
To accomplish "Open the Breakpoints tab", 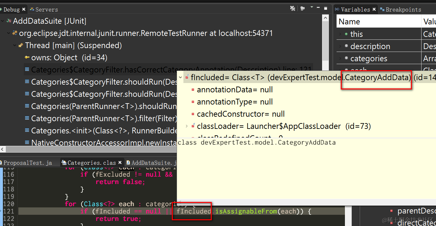I will (x=401, y=10).
